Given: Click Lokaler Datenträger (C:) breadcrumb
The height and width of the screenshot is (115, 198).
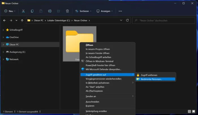Looking at the screenshot, I should 59,20.
